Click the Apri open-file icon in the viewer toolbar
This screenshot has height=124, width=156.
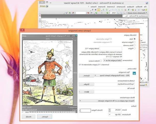(146, 10)
